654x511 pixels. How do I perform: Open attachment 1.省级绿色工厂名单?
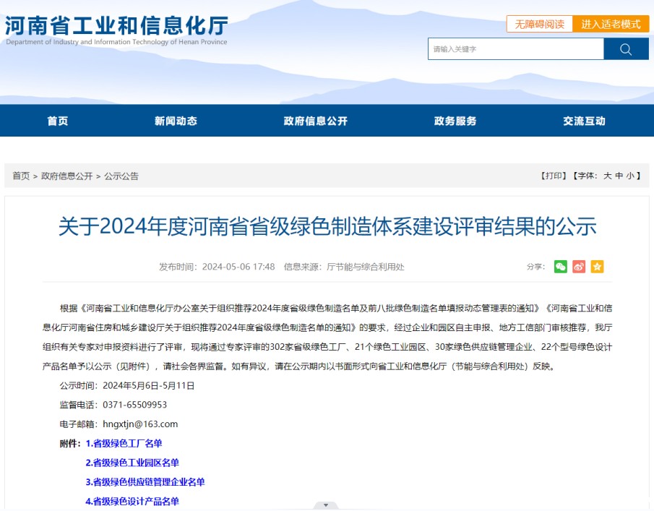coord(124,444)
